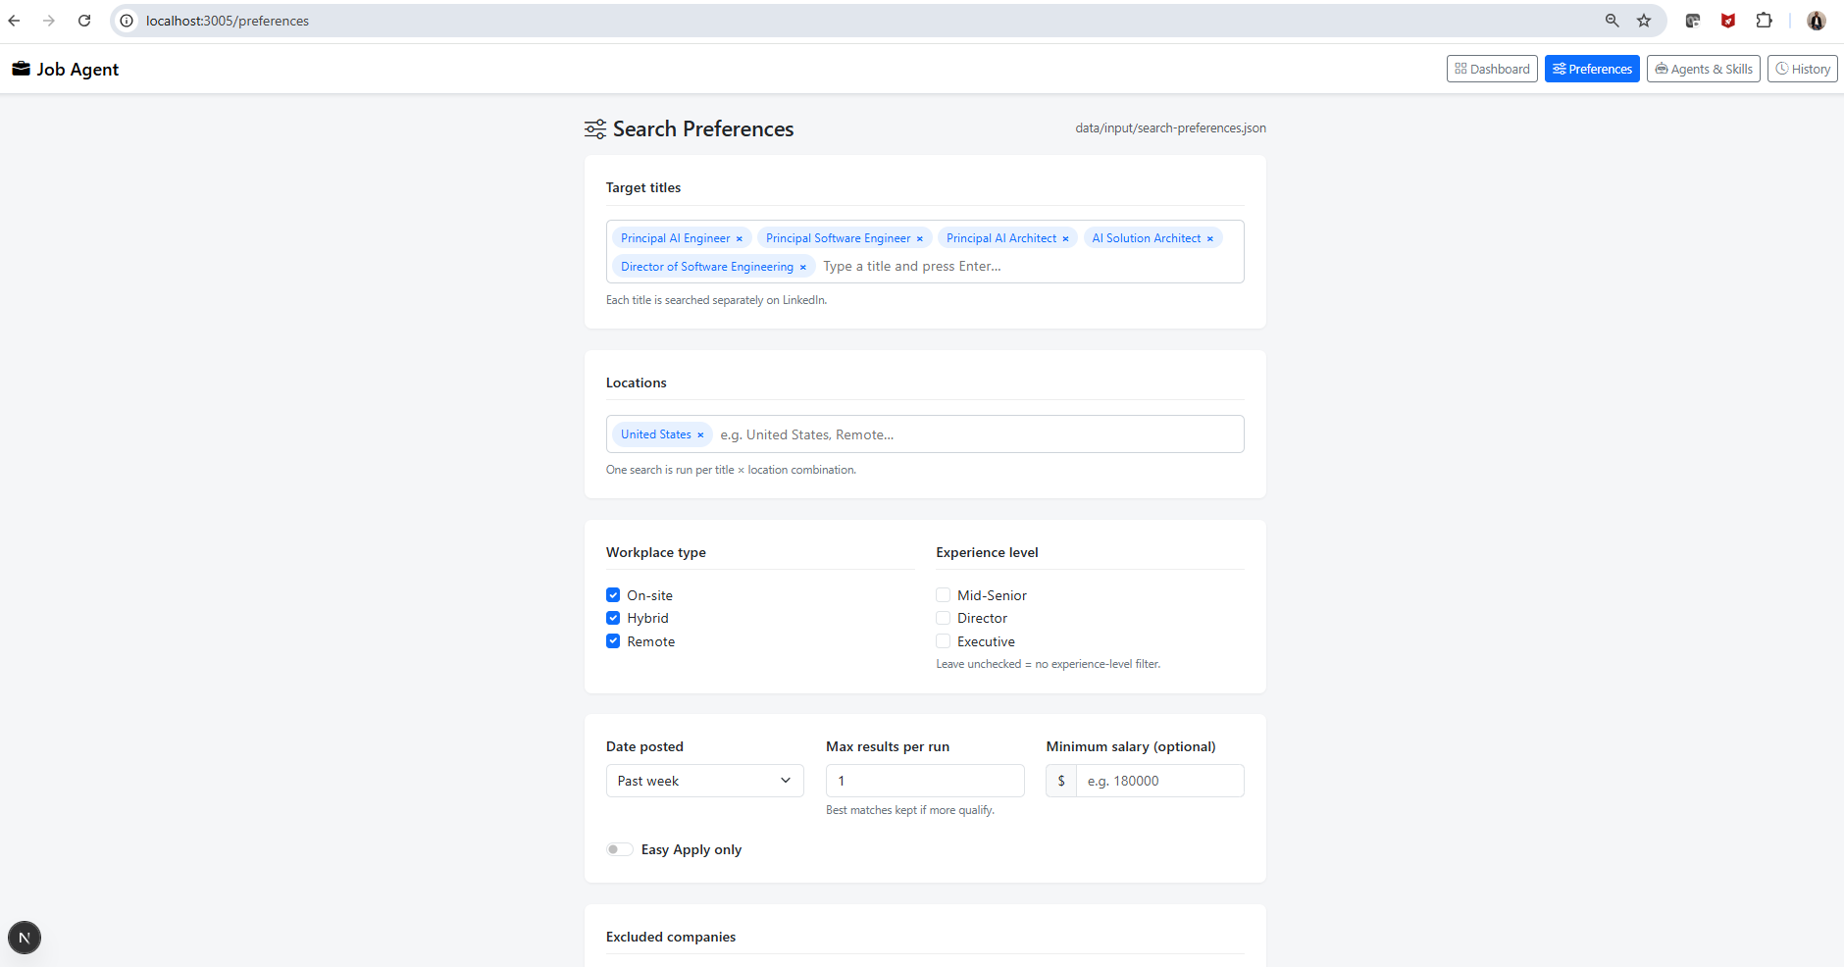This screenshot has height=967, width=1844.
Task: Check the Executive experience level
Action: [944, 641]
